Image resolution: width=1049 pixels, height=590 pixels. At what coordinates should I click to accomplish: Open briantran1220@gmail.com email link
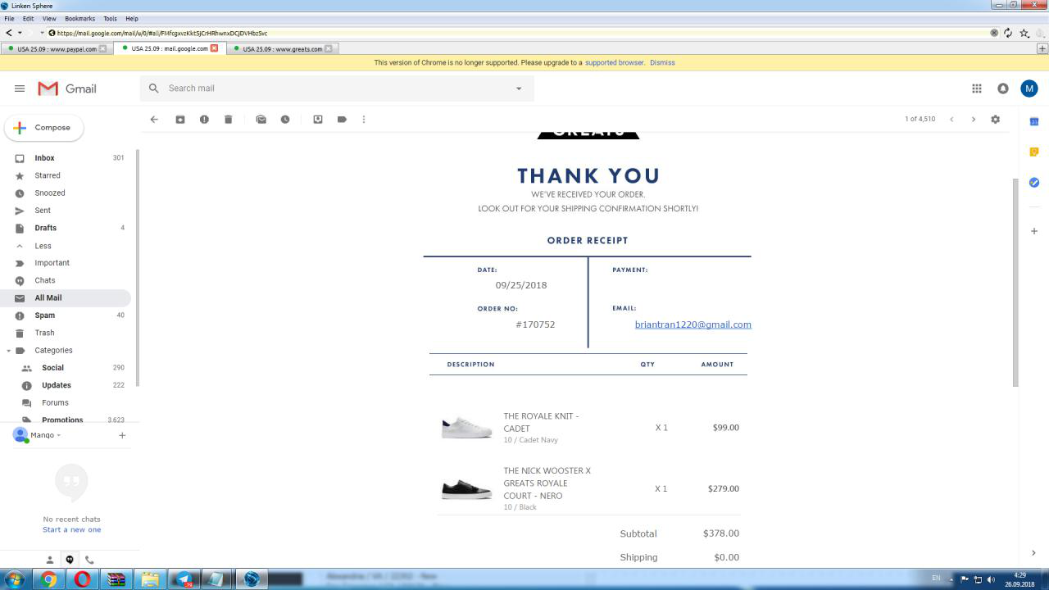(693, 324)
